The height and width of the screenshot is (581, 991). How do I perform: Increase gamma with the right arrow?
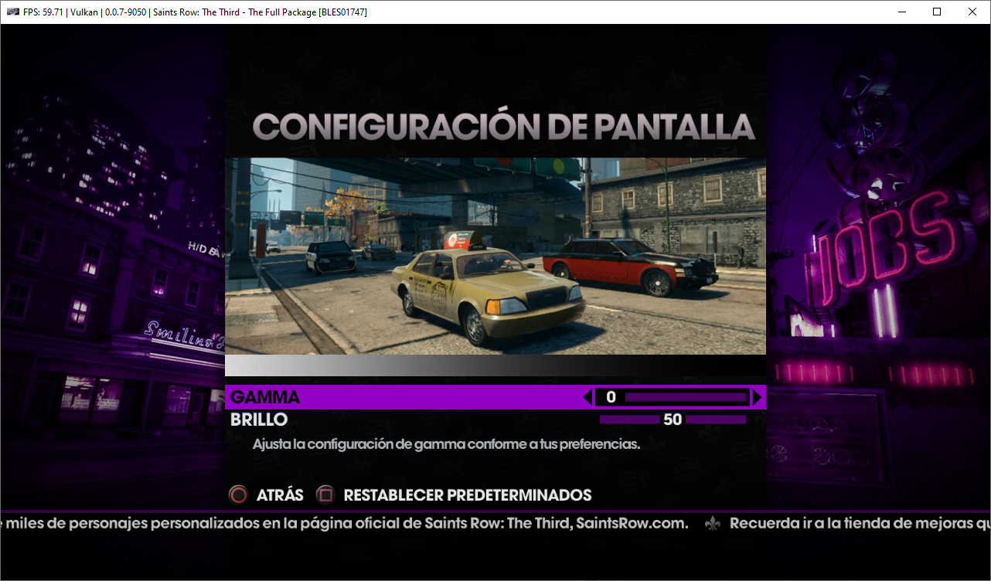[758, 397]
